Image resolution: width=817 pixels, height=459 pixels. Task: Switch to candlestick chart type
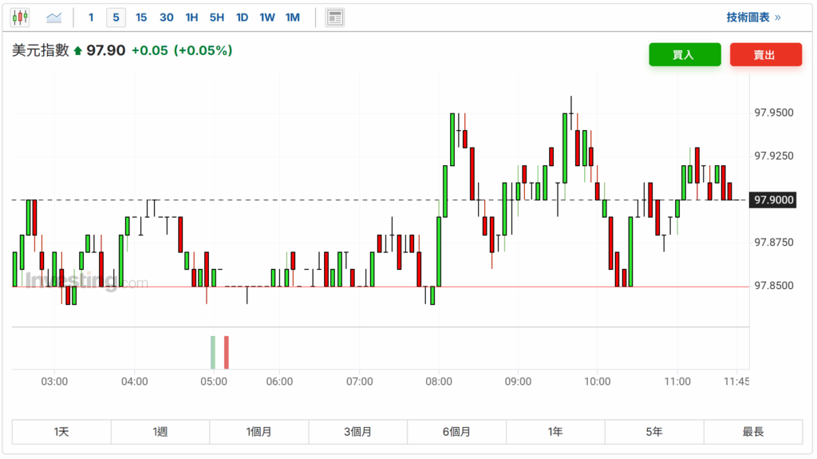20,18
